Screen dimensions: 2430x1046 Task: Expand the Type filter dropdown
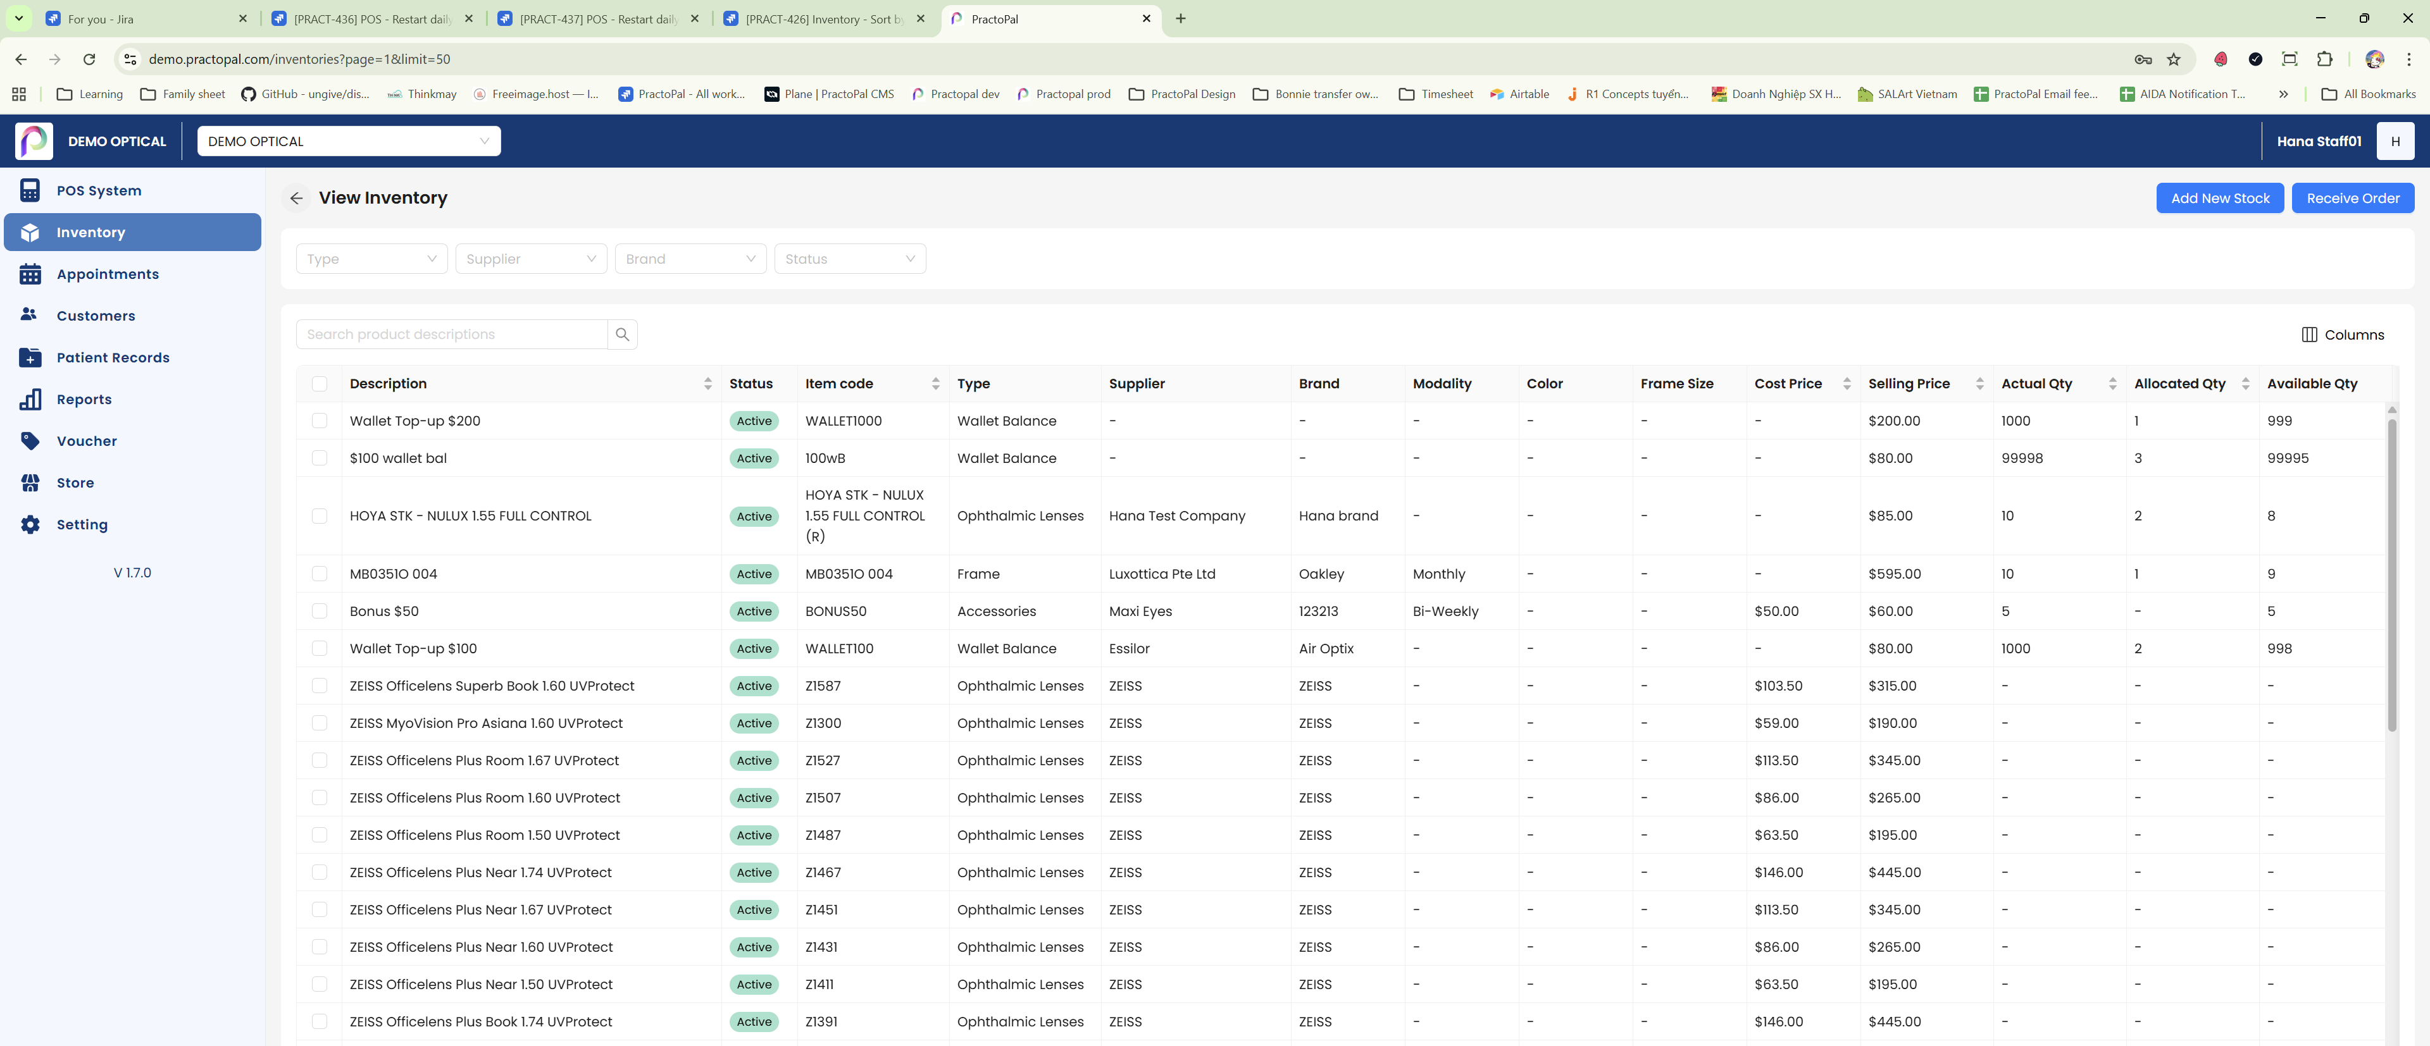[x=371, y=259]
